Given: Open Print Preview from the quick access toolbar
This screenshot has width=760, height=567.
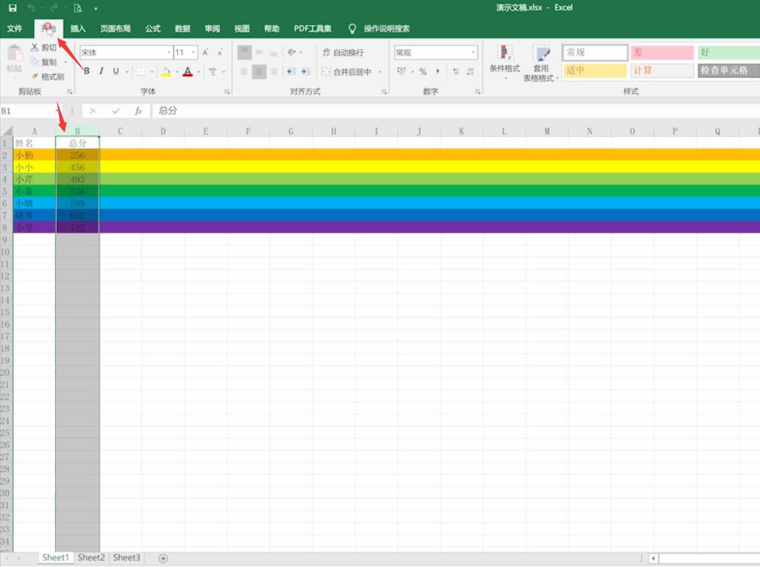Looking at the screenshot, I should coord(78,8).
